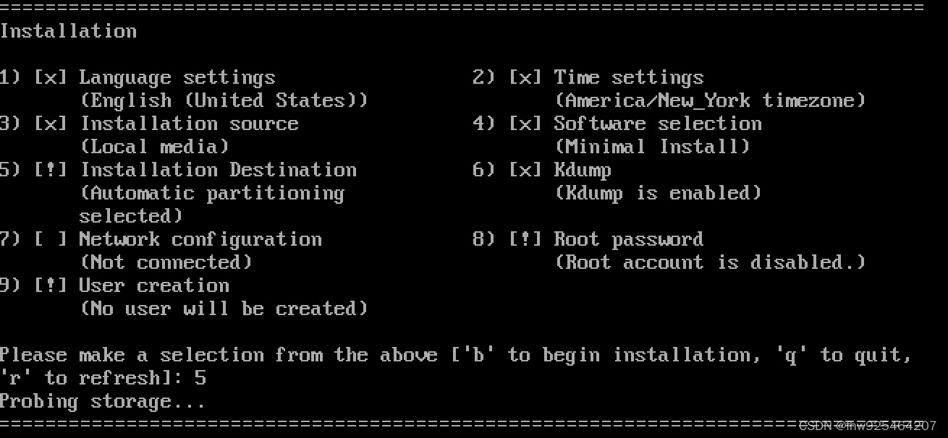Click the [!] marker beside Root password
Screen dimensions: 948x438
click(x=525, y=239)
